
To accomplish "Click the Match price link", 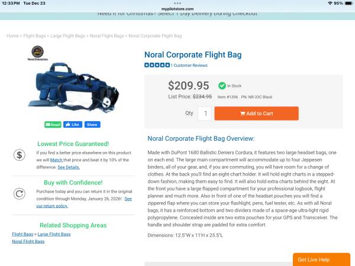I will pos(56,160).
